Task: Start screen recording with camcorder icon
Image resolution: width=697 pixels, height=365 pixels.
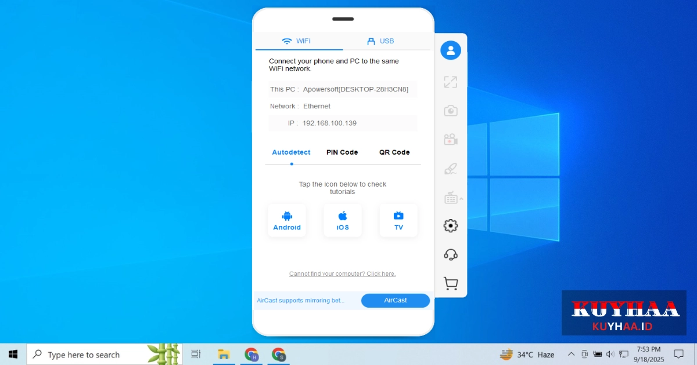Action: click(451, 139)
